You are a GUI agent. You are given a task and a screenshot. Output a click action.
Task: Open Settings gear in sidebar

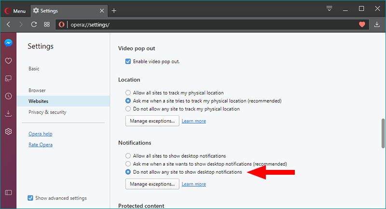pos(8,131)
